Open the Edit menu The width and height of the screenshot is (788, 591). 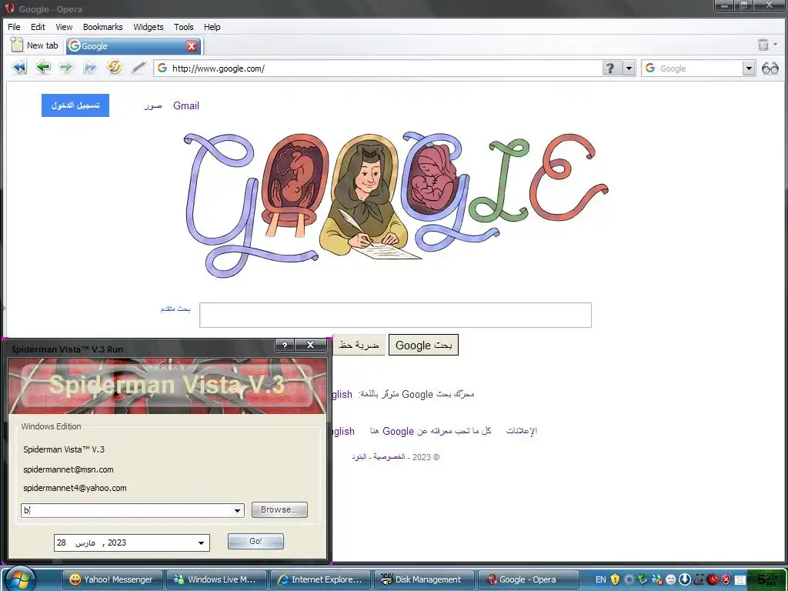[x=38, y=27]
